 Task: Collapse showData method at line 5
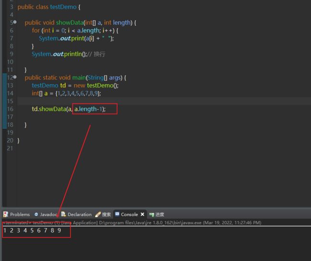(15, 22)
